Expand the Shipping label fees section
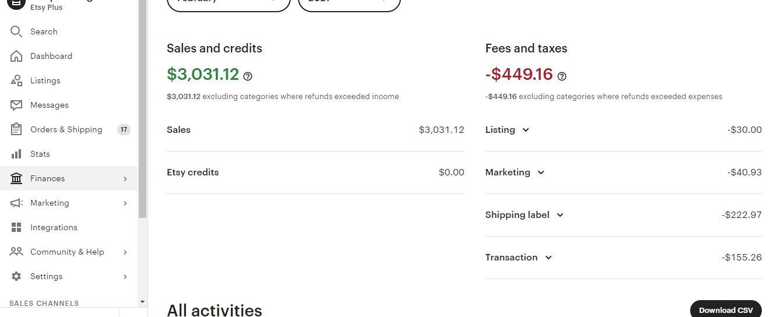 (x=560, y=215)
